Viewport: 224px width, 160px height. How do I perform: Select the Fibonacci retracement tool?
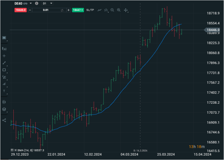click(4, 77)
